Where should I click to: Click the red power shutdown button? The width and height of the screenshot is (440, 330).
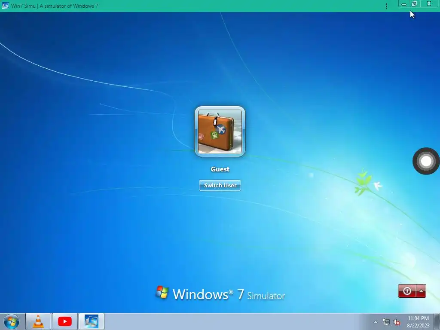click(x=407, y=291)
